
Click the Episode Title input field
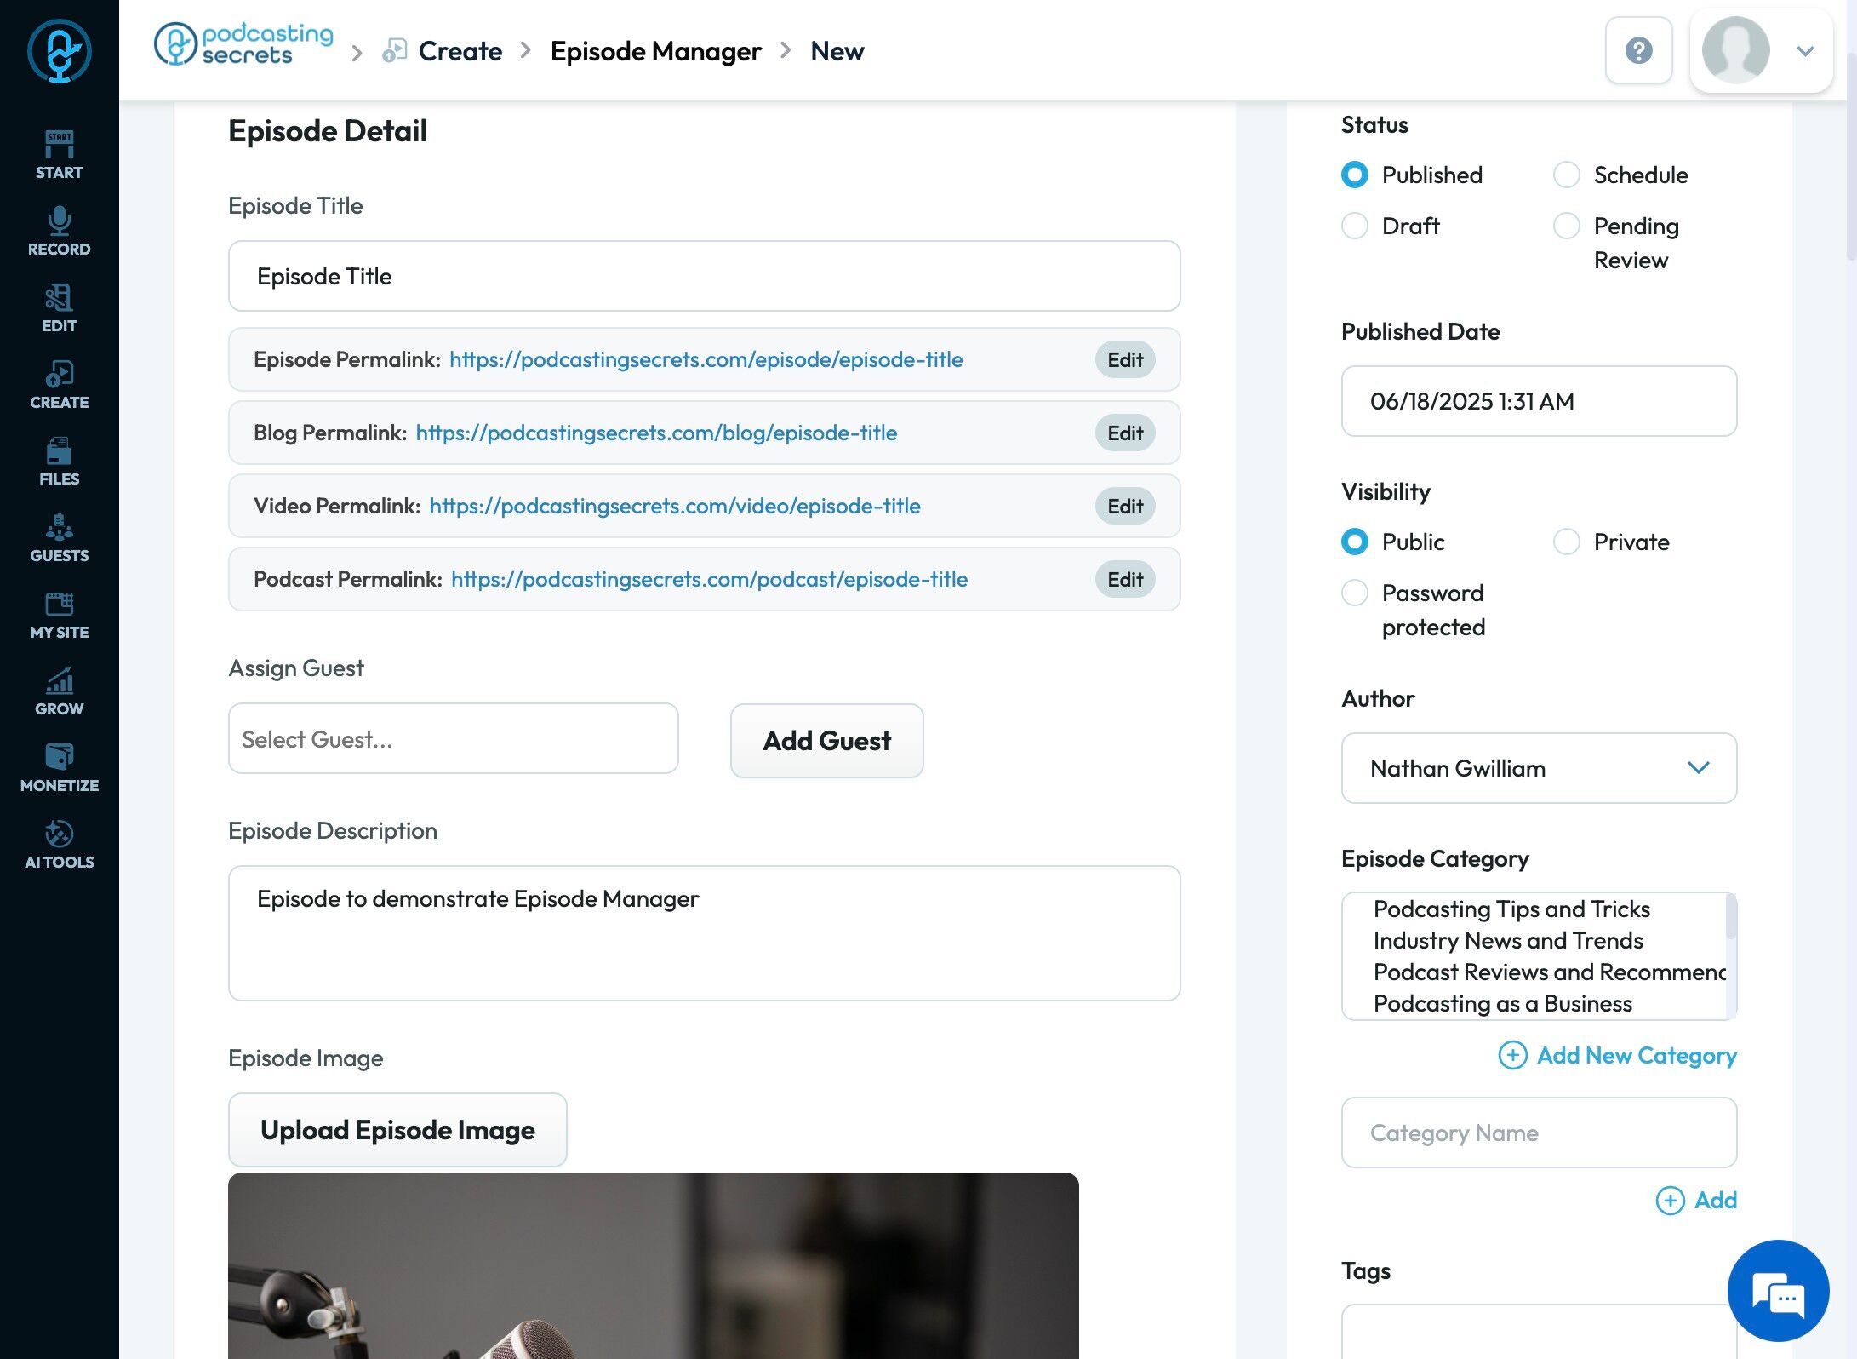[x=704, y=276]
